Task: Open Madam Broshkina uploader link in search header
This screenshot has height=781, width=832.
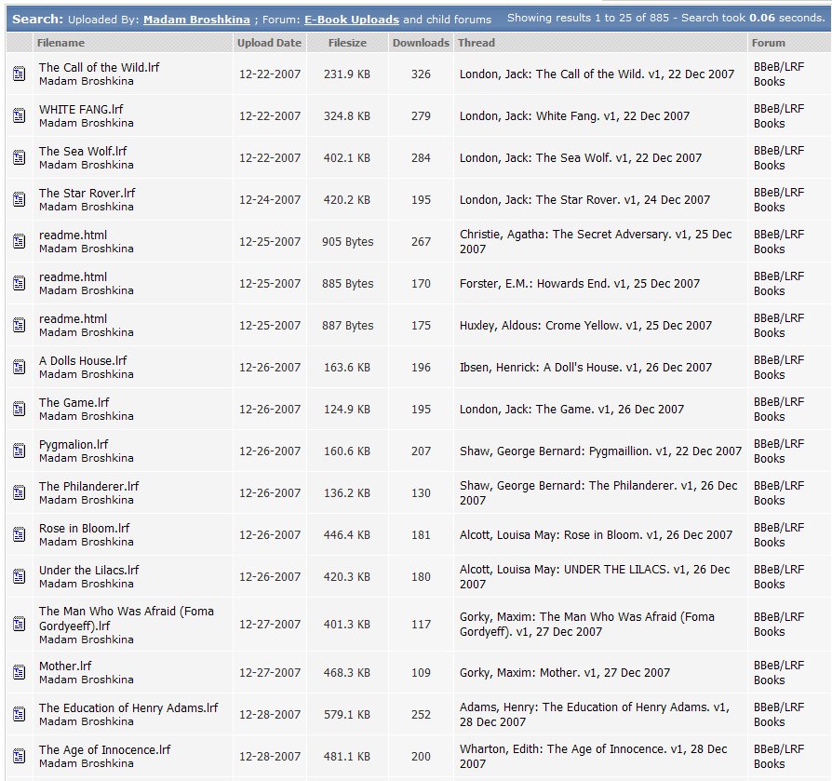Action: click(x=196, y=20)
